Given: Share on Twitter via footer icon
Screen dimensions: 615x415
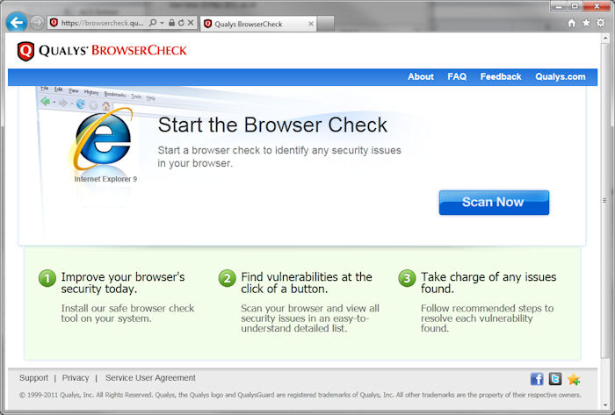Looking at the screenshot, I should pos(555,379).
